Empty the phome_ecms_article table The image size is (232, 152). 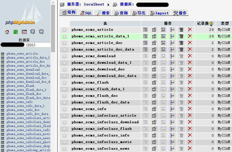(181, 30)
